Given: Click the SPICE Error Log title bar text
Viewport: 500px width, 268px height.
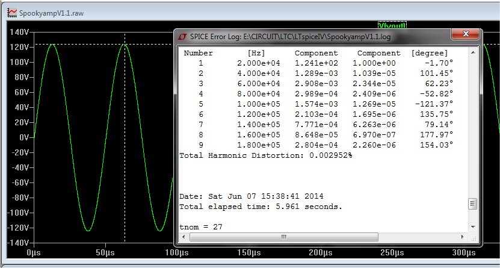Looking at the screenshot, I should [290, 37].
